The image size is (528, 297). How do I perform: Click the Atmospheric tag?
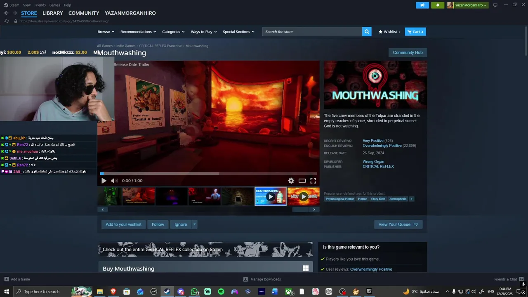pyautogui.click(x=398, y=199)
